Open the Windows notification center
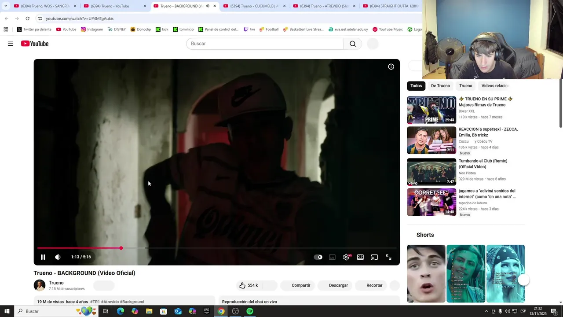This screenshot has width=563, height=317. click(554, 311)
